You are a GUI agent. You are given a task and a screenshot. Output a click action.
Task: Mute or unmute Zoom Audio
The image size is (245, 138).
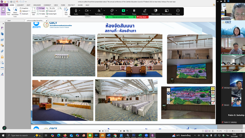click(76, 11)
